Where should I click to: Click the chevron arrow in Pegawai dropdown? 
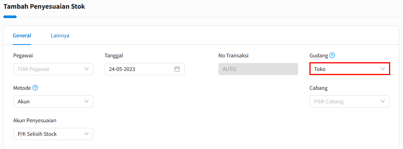click(x=87, y=69)
